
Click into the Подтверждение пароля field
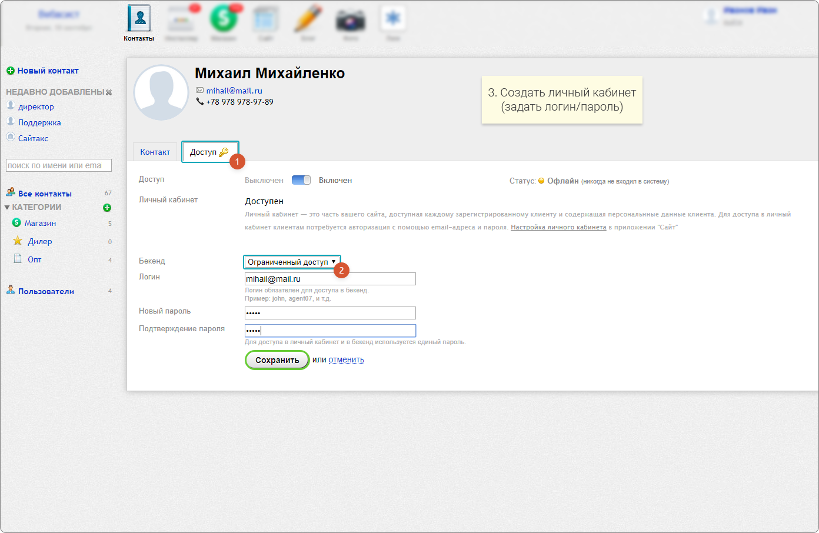point(330,331)
